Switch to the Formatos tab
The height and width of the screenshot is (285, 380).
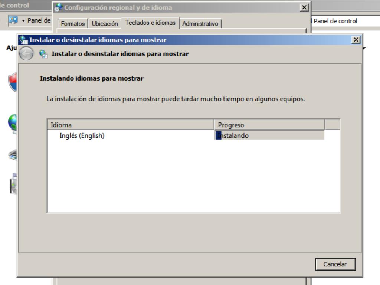73,24
